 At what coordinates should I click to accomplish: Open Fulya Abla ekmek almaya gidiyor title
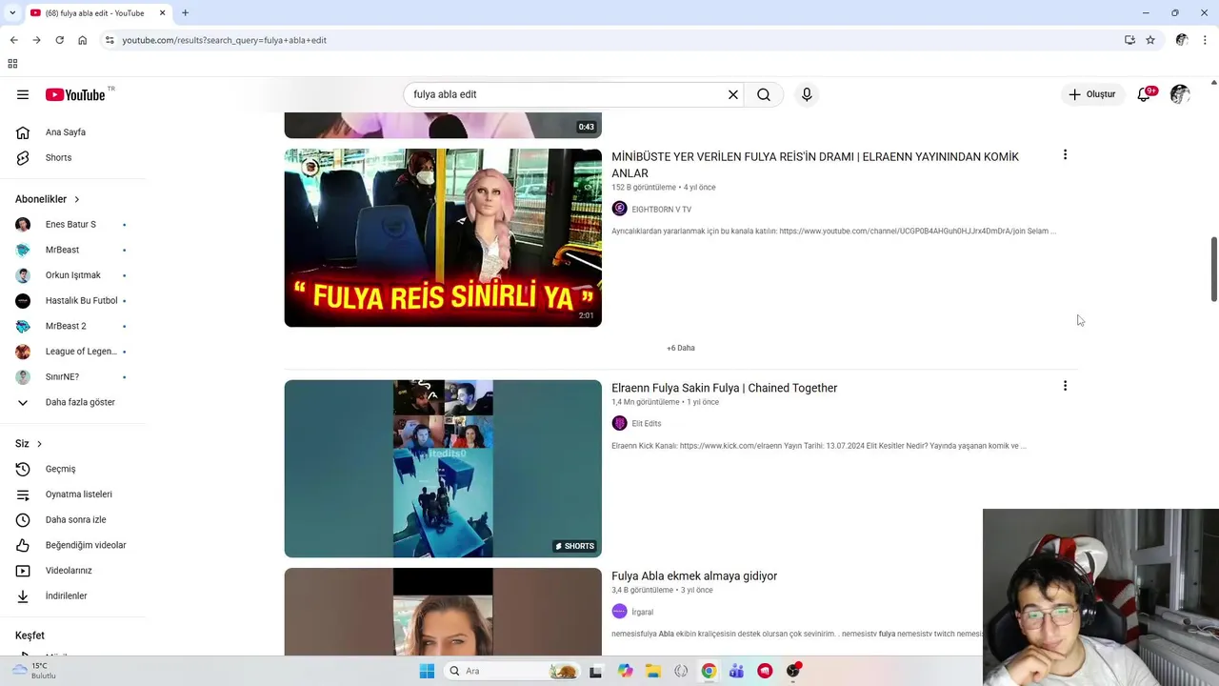click(694, 575)
